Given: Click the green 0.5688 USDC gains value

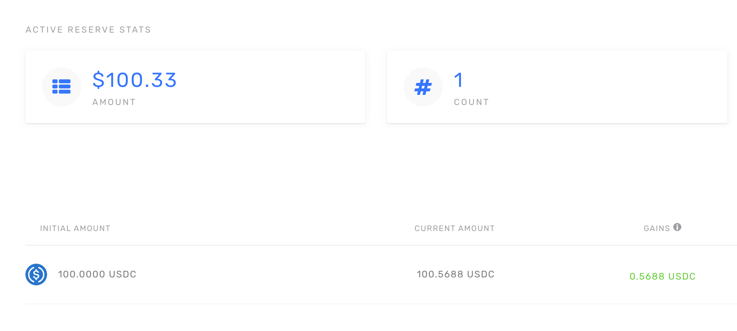Looking at the screenshot, I should coord(662,277).
